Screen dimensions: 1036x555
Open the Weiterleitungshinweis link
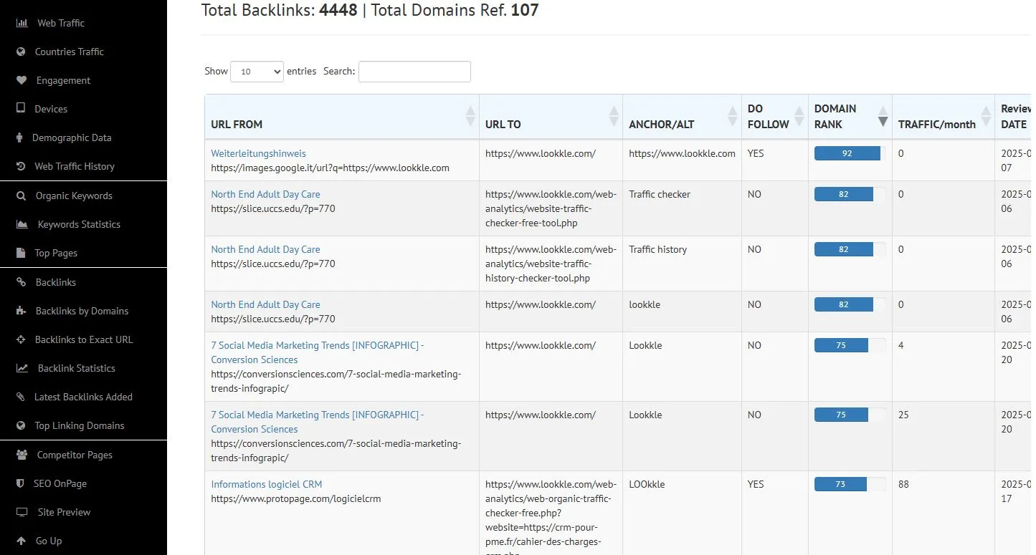coord(258,153)
